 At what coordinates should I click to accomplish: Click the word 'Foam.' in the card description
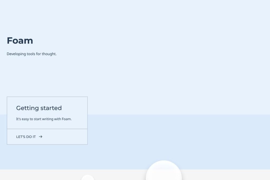[x=67, y=119]
